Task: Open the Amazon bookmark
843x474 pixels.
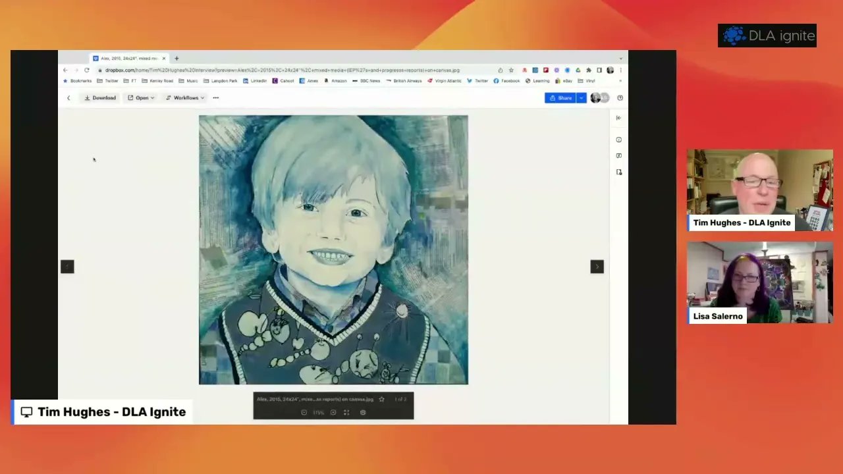Action: coord(335,81)
